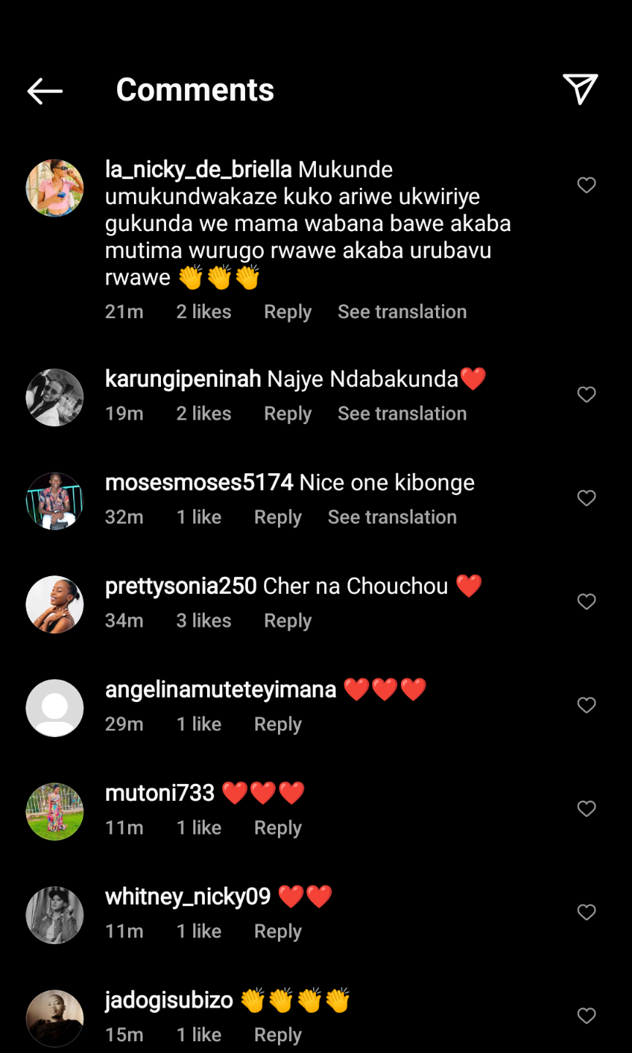Reply to mutoni733's comment
The height and width of the screenshot is (1053, 632).
click(x=277, y=828)
